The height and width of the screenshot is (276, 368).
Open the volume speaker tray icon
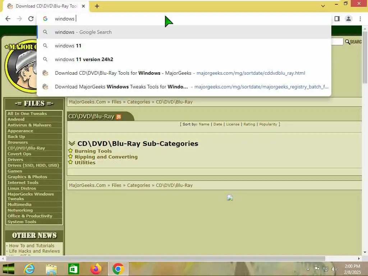[334, 269]
